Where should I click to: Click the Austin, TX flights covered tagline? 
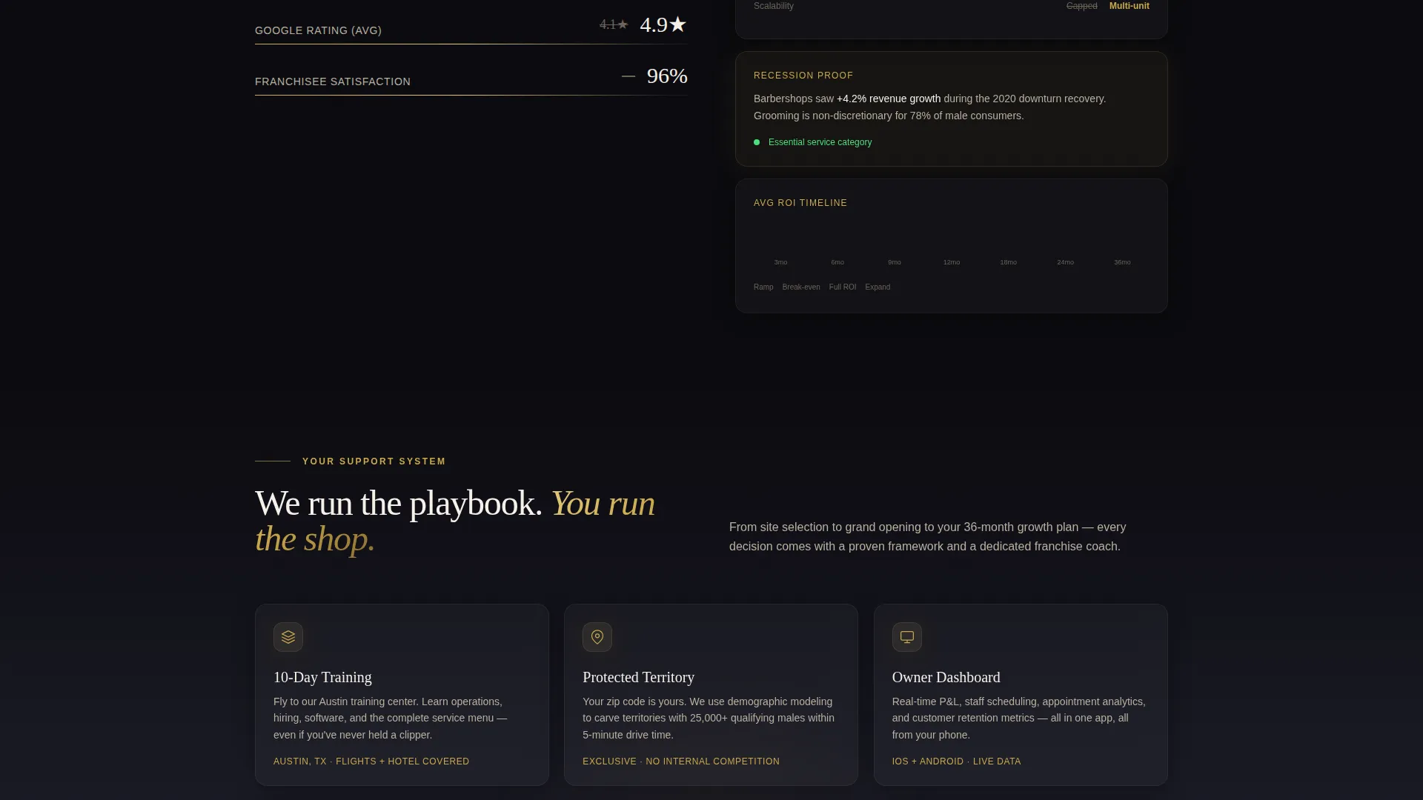[x=371, y=761]
